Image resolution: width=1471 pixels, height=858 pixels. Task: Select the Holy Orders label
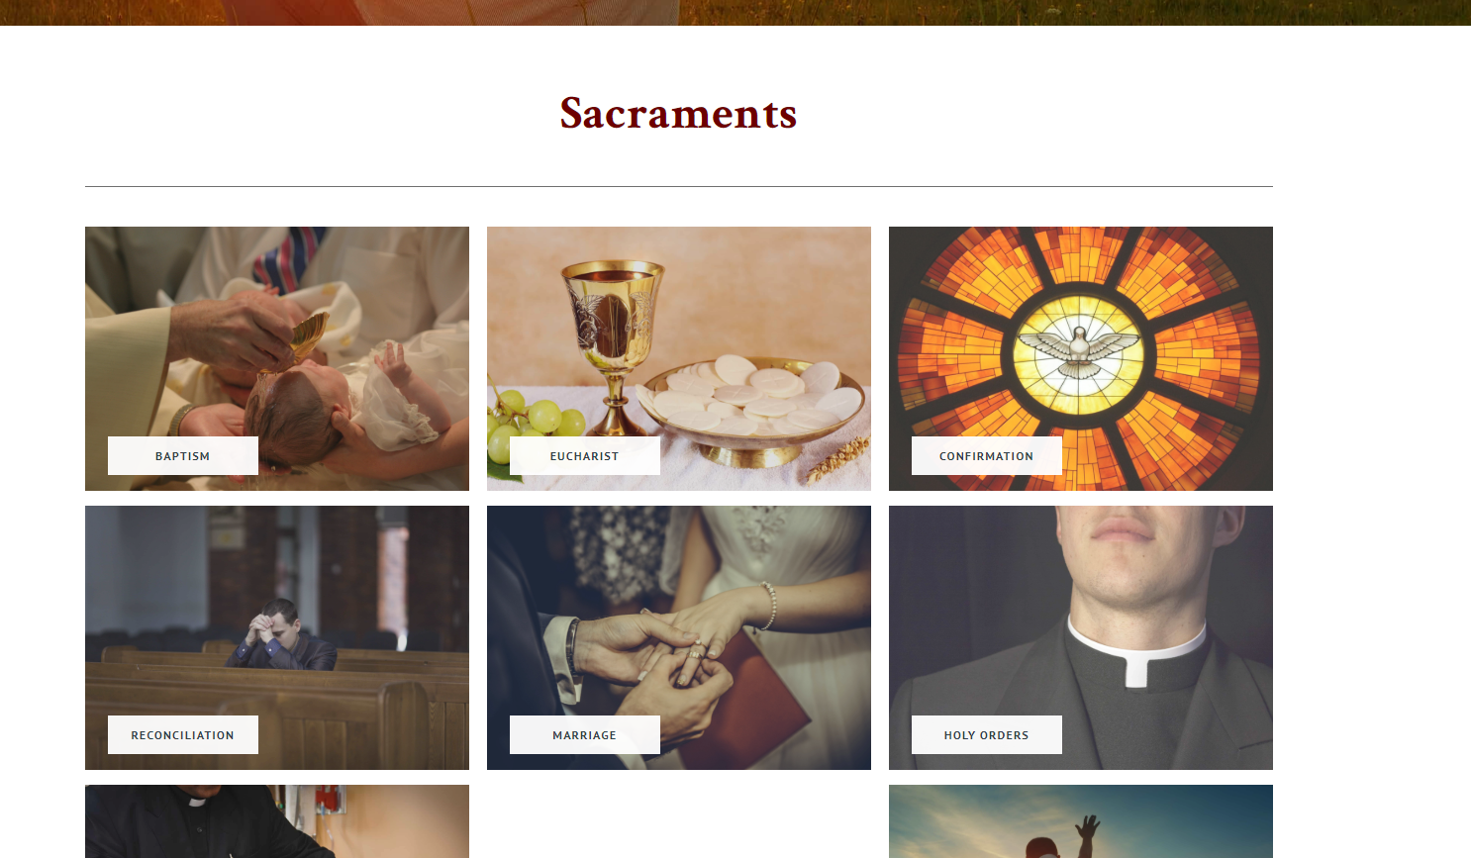(987, 735)
